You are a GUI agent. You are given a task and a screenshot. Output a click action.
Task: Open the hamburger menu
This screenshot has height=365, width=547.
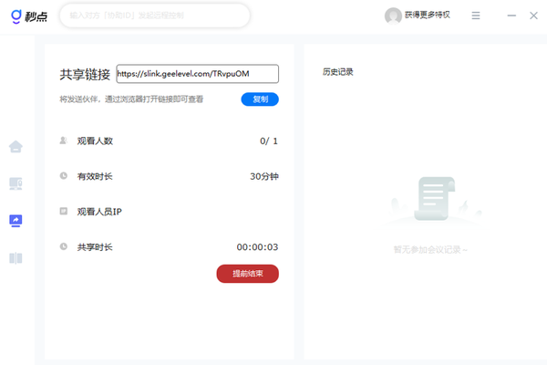point(476,16)
